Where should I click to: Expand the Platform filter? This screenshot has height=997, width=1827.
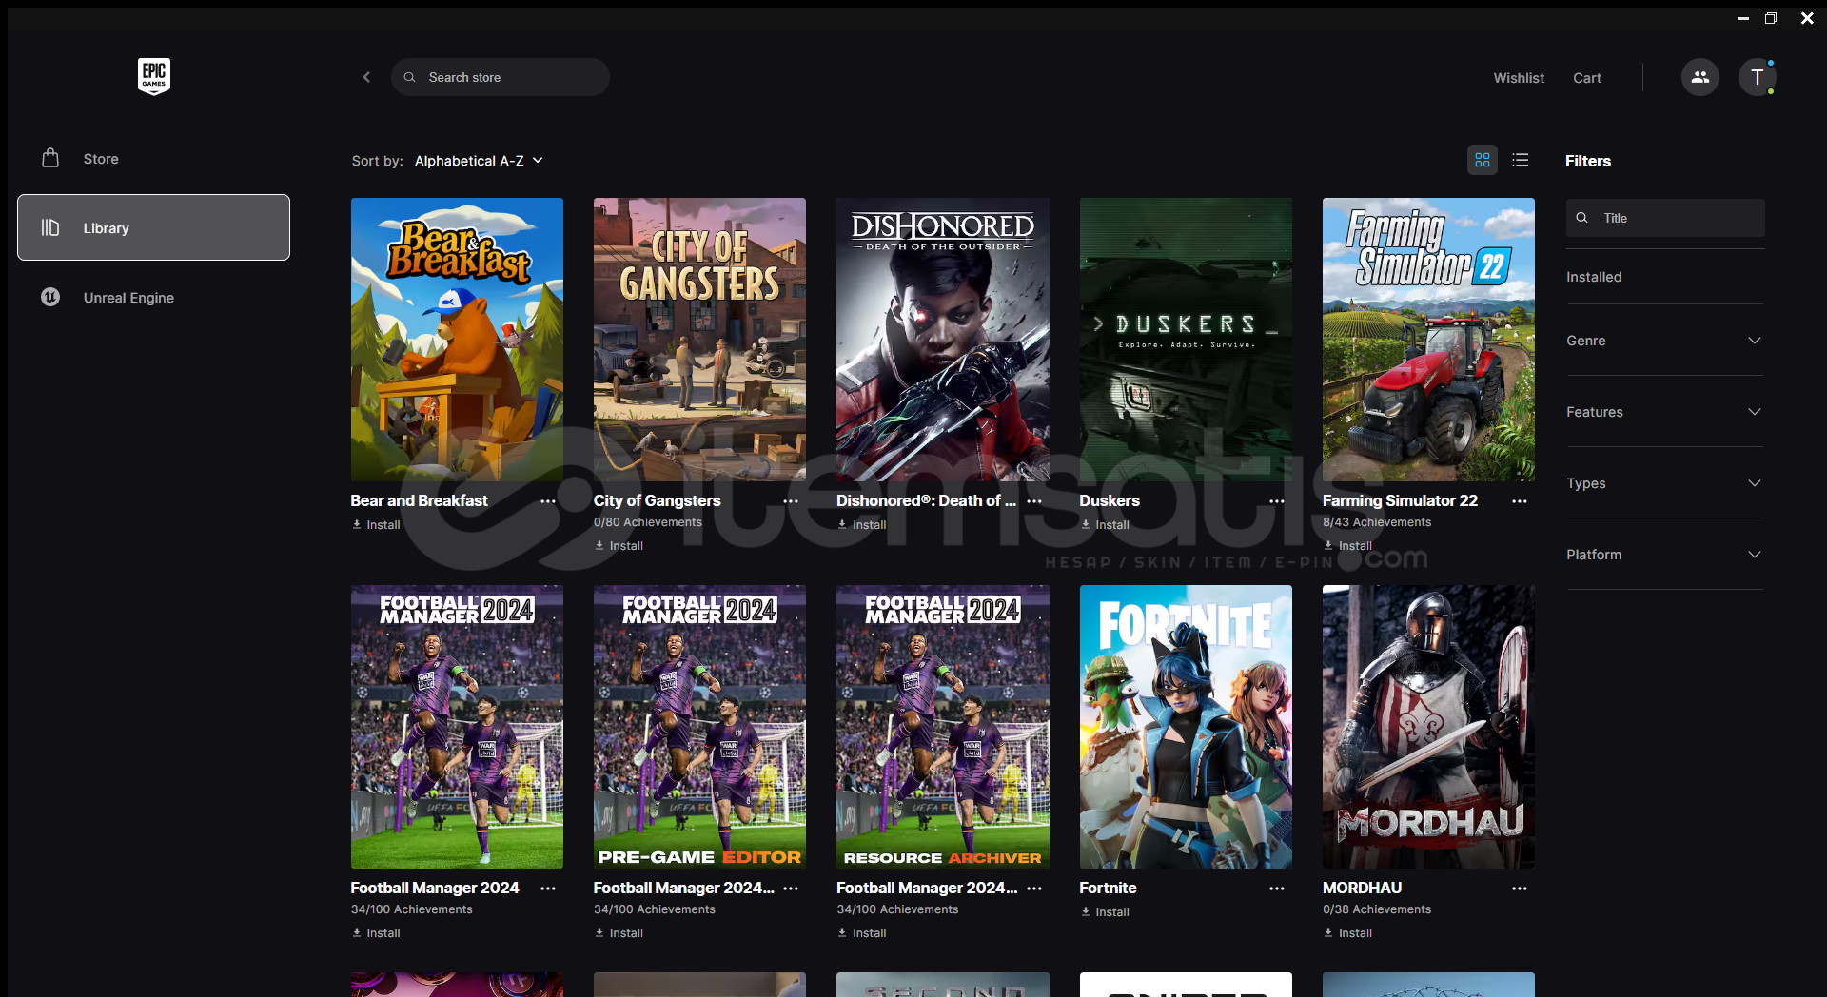(1664, 555)
